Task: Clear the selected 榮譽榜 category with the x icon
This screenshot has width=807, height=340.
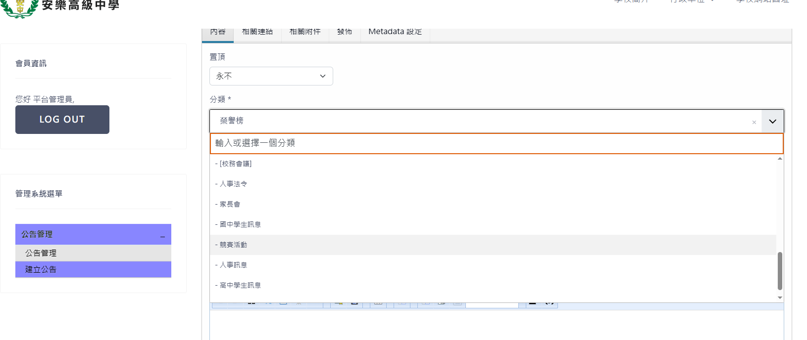Action: (754, 122)
